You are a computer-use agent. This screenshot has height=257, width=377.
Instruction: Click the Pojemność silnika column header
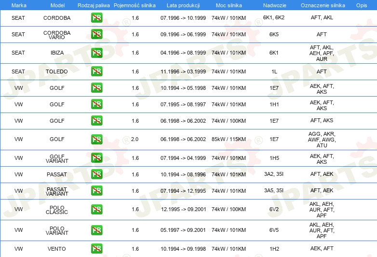[x=135, y=5]
